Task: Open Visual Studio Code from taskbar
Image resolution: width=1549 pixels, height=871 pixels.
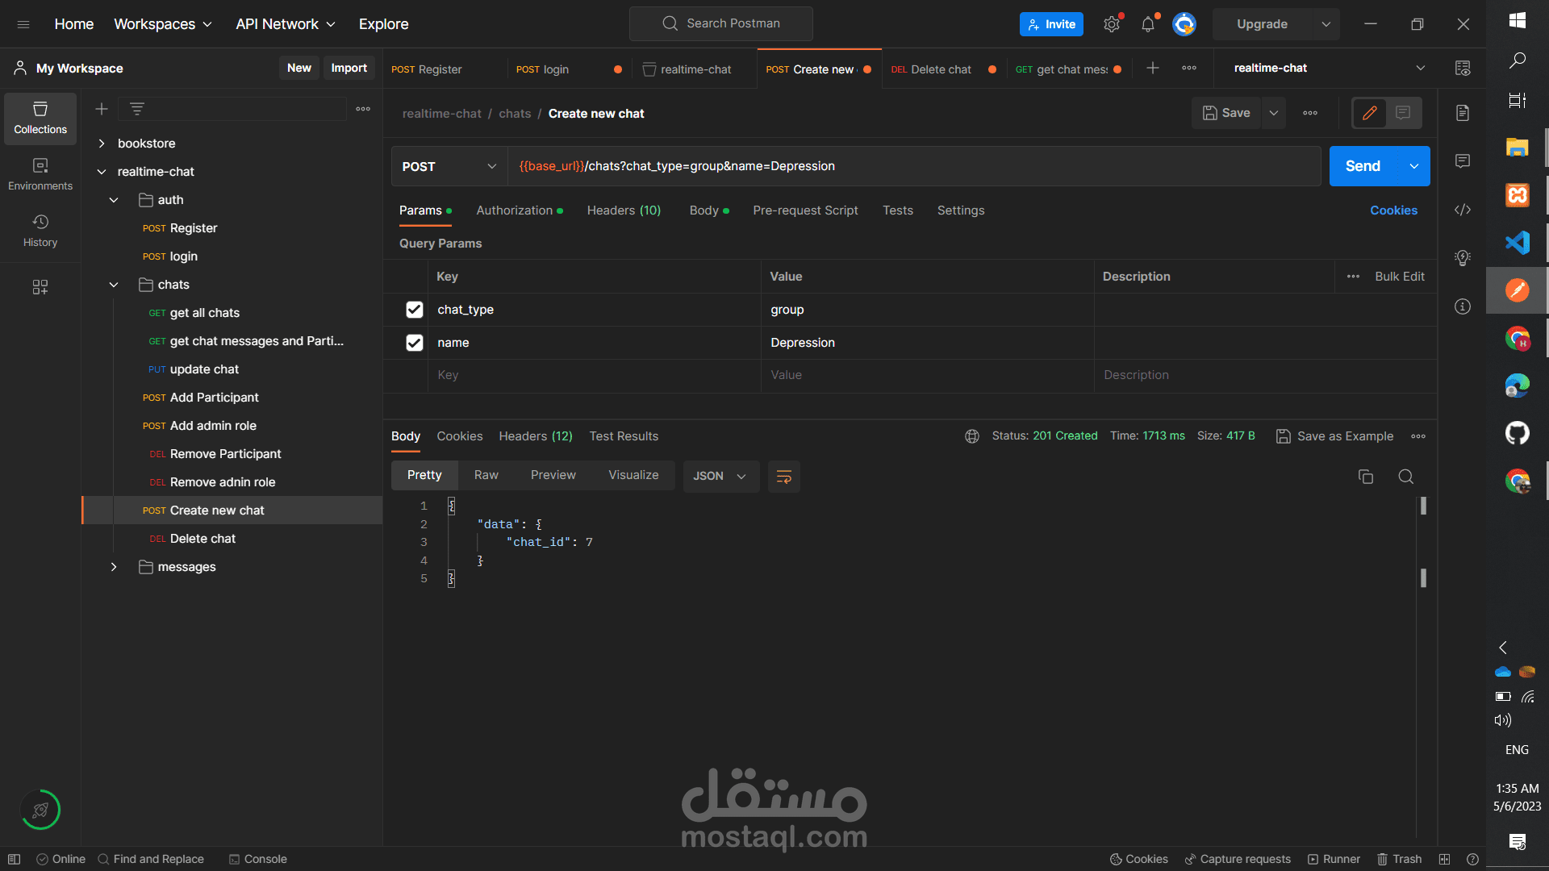Action: point(1517,242)
